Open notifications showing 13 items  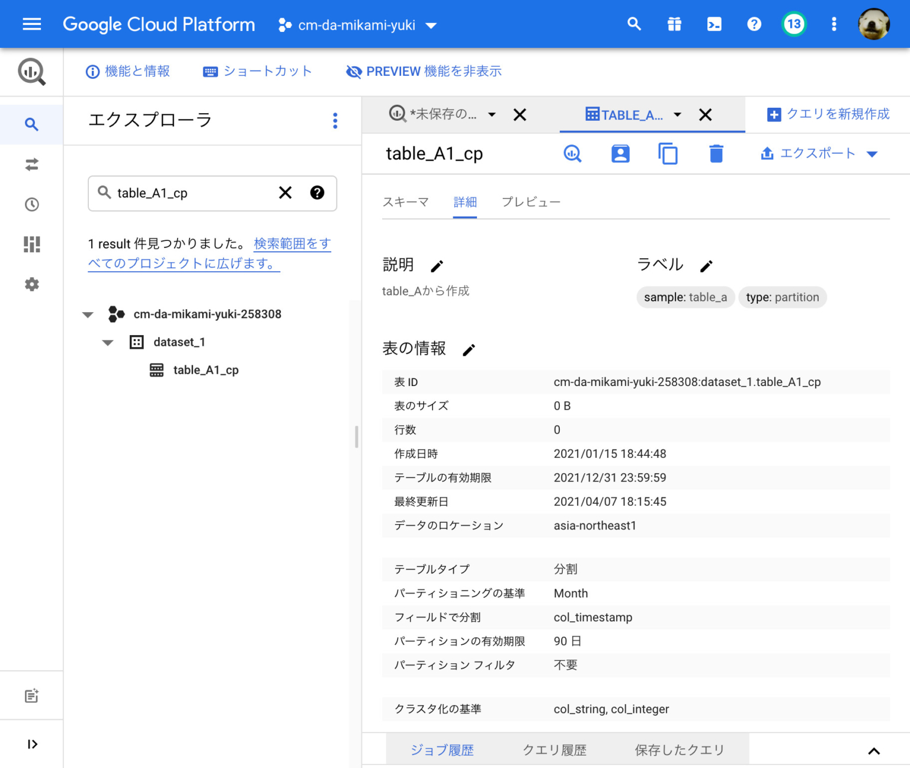794,24
